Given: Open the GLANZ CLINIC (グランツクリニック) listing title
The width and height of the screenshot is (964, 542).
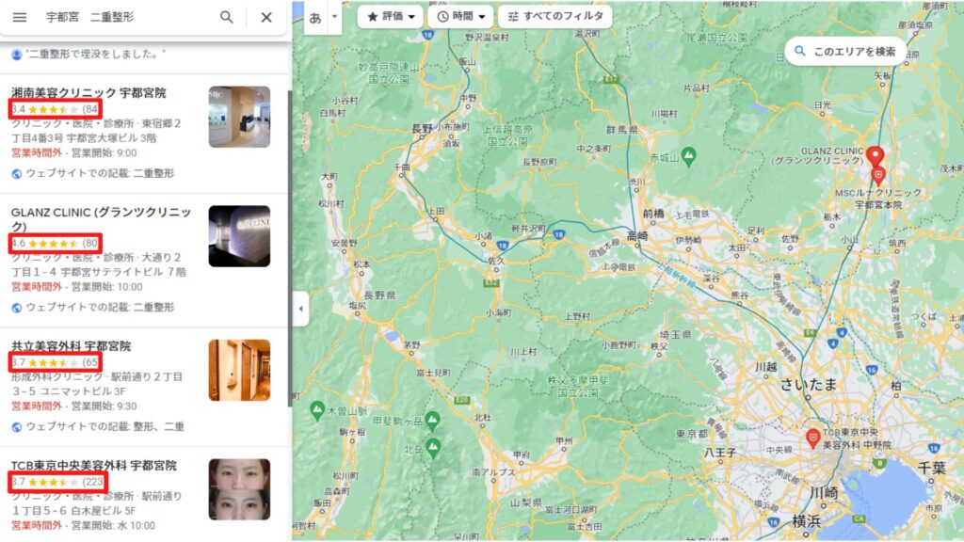Looking at the screenshot, I should (x=101, y=218).
